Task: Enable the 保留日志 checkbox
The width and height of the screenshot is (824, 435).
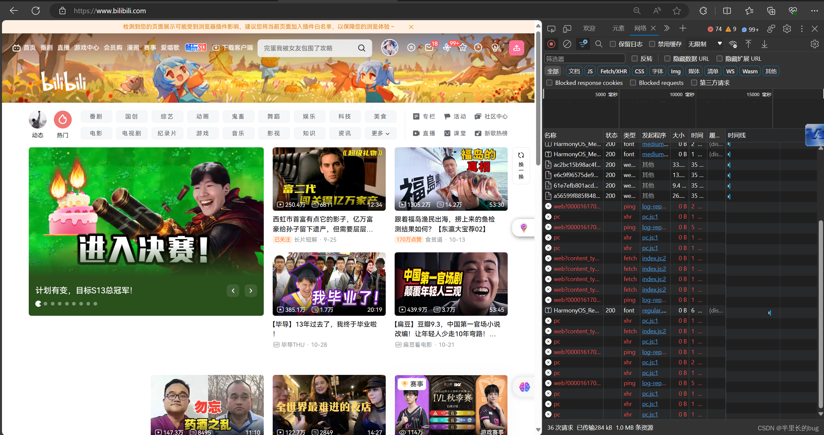Action: click(613, 44)
